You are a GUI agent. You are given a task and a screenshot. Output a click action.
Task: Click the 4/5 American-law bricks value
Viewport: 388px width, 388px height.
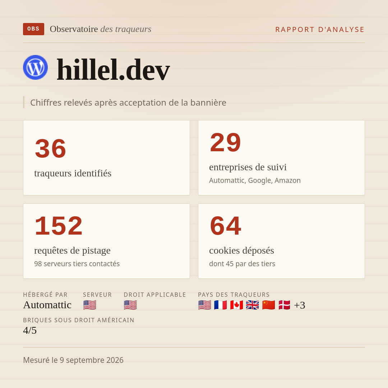(30, 331)
